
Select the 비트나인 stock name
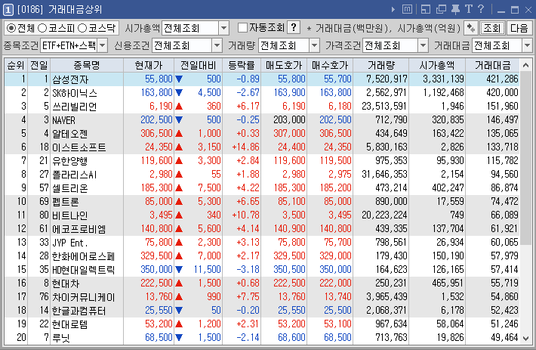(x=69, y=215)
